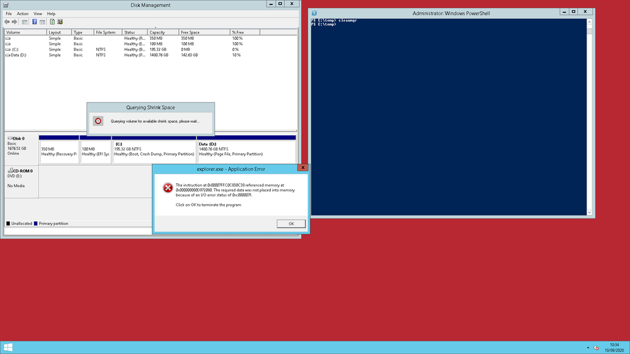Select the (C:) 195.32 GB partition block
Image resolution: width=630 pixels, height=354 pixels.
pos(154,149)
